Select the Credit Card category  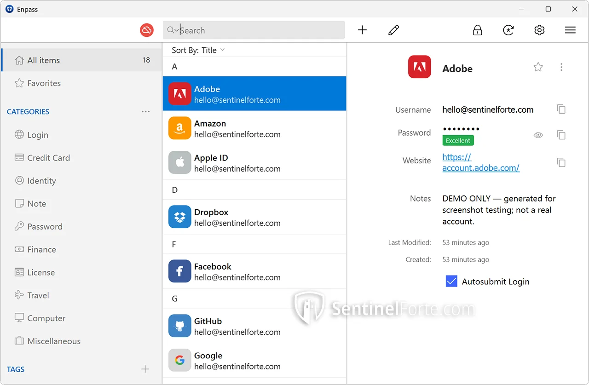click(81, 158)
